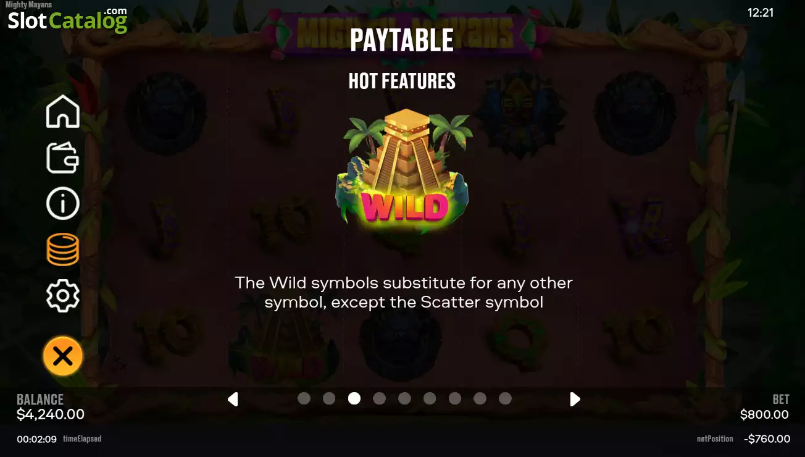Open the Home icon in sidebar
The width and height of the screenshot is (805, 457).
point(63,112)
